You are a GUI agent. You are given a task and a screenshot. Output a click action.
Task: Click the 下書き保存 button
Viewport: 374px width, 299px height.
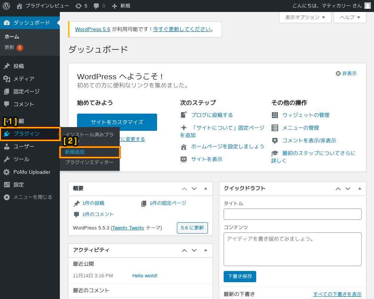pyautogui.click(x=240, y=276)
